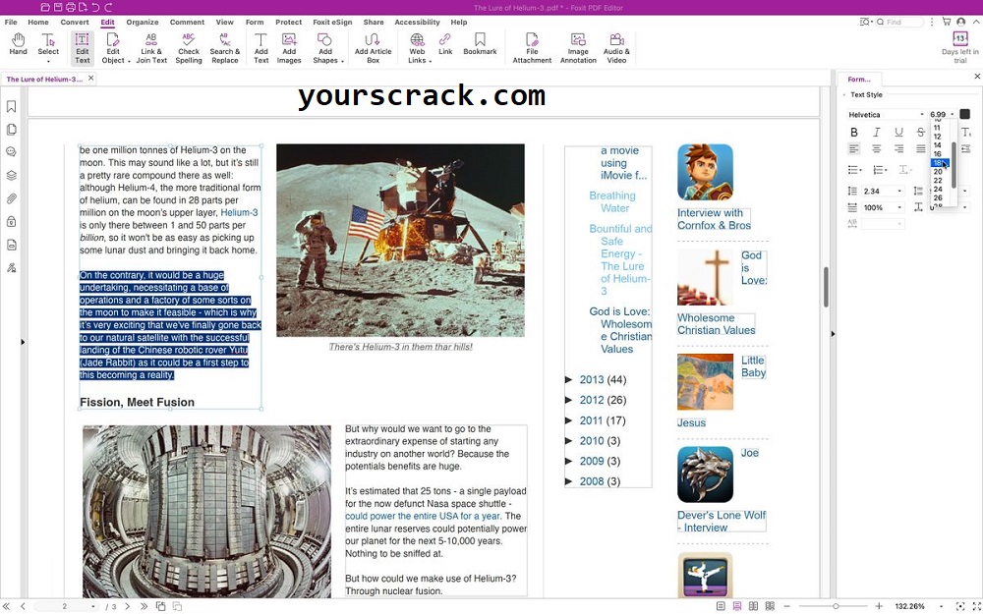Expand the 2008 (3) archive
Screen dimensions: 983x614
point(569,481)
